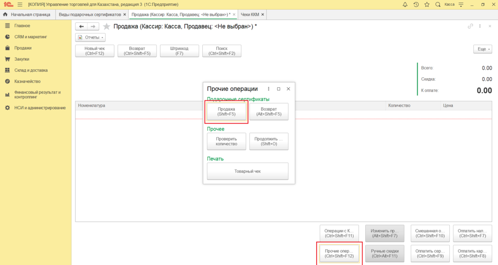Click the Номенклатура column header
This screenshot has width=498, height=265.
[x=91, y=105]
